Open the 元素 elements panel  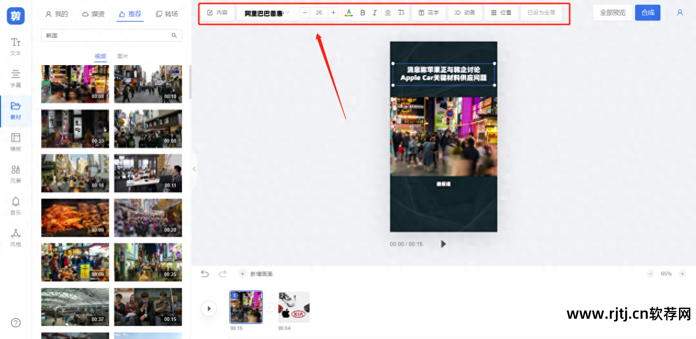click(x=15, y=174)
